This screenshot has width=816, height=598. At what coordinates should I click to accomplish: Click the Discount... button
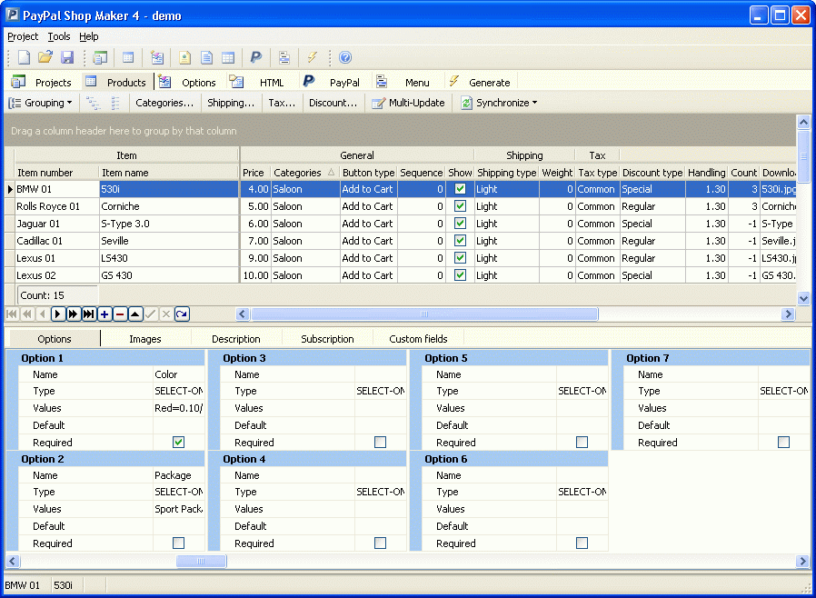click(333, 103)
